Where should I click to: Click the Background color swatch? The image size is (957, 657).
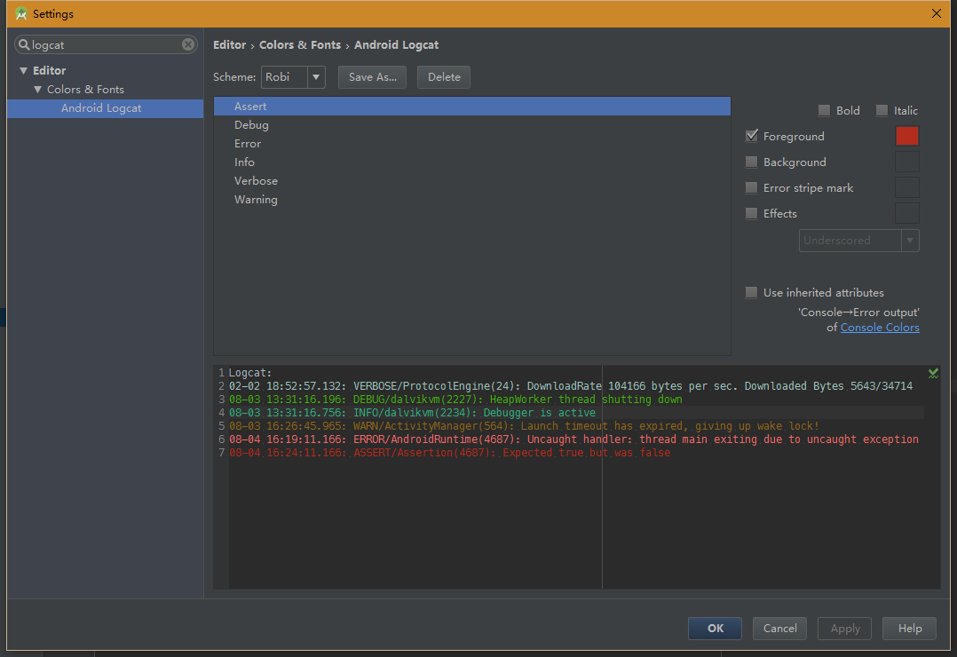pos(907,162)
